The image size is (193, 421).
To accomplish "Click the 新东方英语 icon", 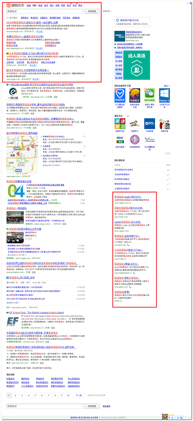I will point(120,140).
